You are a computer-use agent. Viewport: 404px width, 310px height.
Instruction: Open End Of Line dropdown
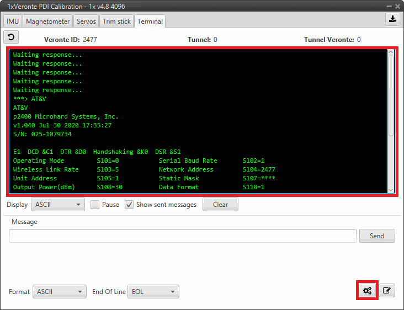[x=153, y=291]
